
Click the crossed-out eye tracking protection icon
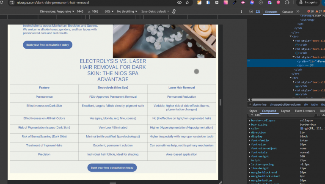coord(179,3)
